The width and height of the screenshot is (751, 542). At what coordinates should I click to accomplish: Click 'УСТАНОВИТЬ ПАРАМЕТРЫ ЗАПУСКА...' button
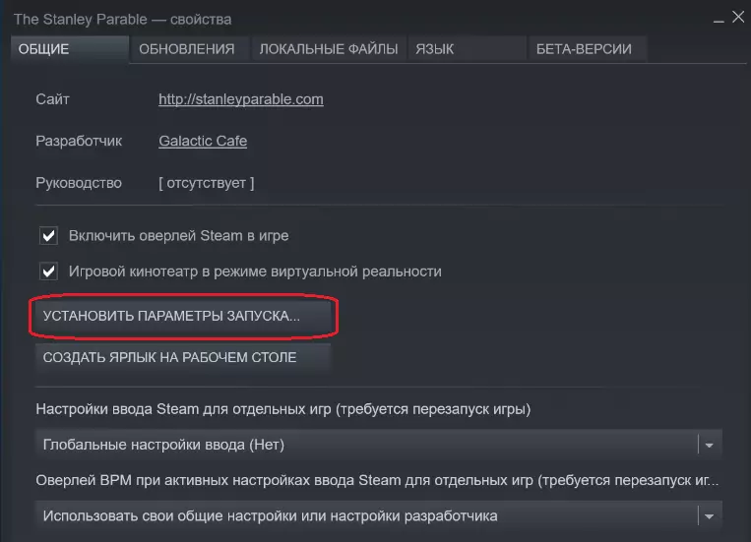184,316
